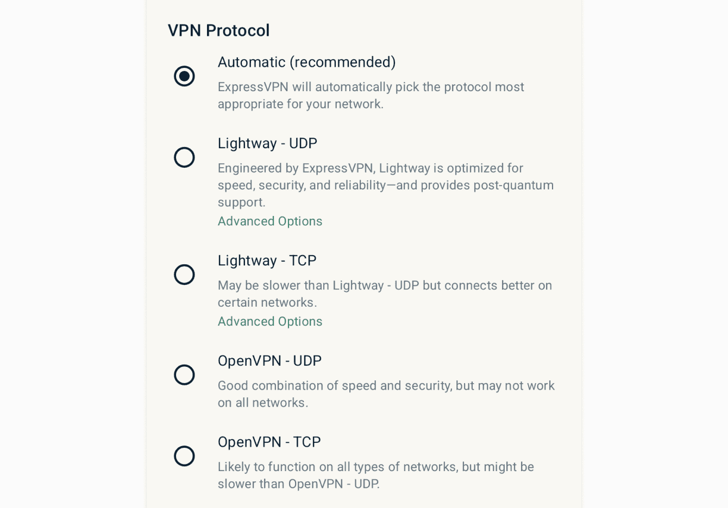Click the description starting "Engineered by ExpressVPN"
The image size is (728, 508).
(x=385, y=185)
